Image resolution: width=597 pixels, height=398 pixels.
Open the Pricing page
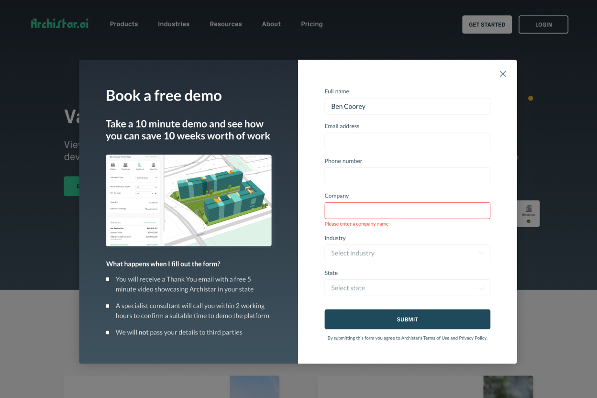click(x=312, y=24)
